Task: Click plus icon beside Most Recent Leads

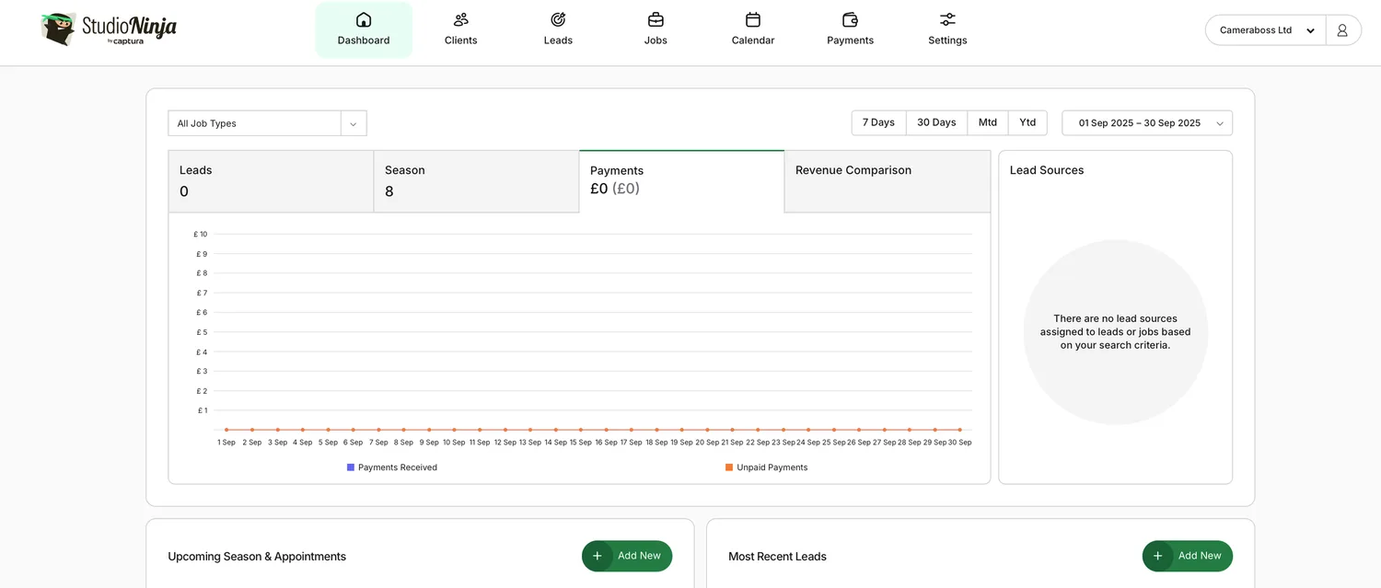Action: click(x=1158, y=556)
